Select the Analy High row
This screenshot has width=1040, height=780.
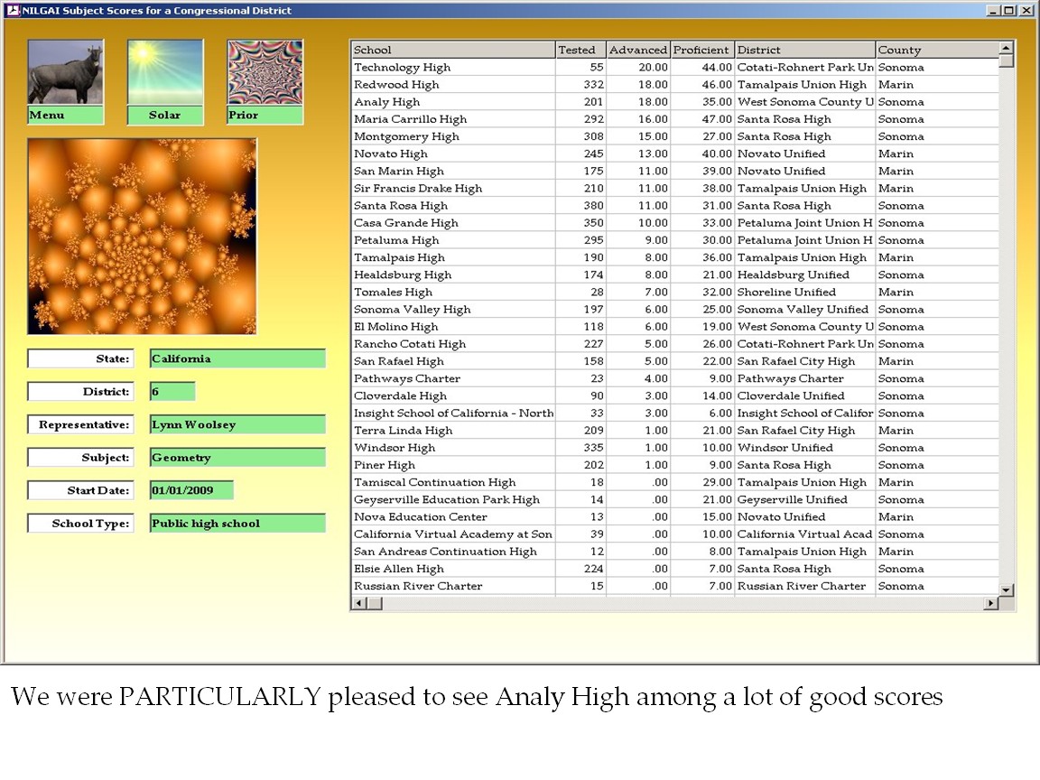click(451, 102)
